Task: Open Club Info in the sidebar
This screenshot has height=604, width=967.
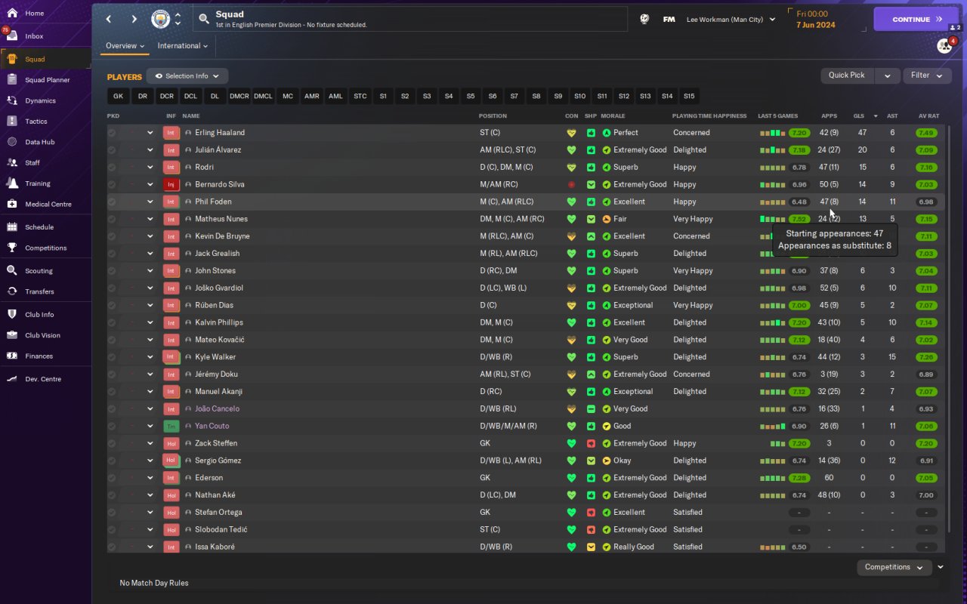Action: point(39,315)
